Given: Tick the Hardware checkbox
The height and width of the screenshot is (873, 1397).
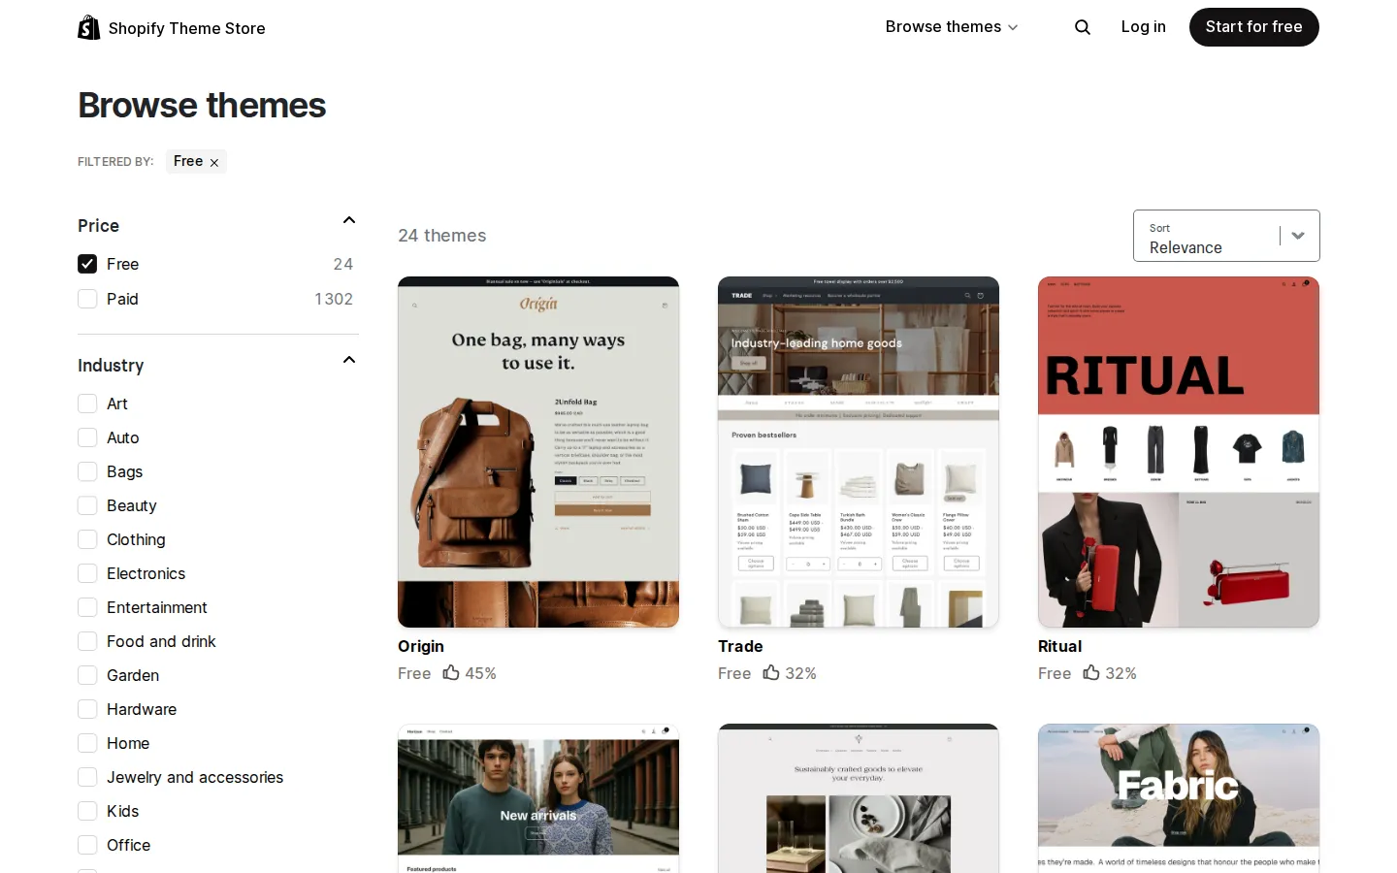Looking at the screenshot, I should pyautogui.click(x=87, y=709).
